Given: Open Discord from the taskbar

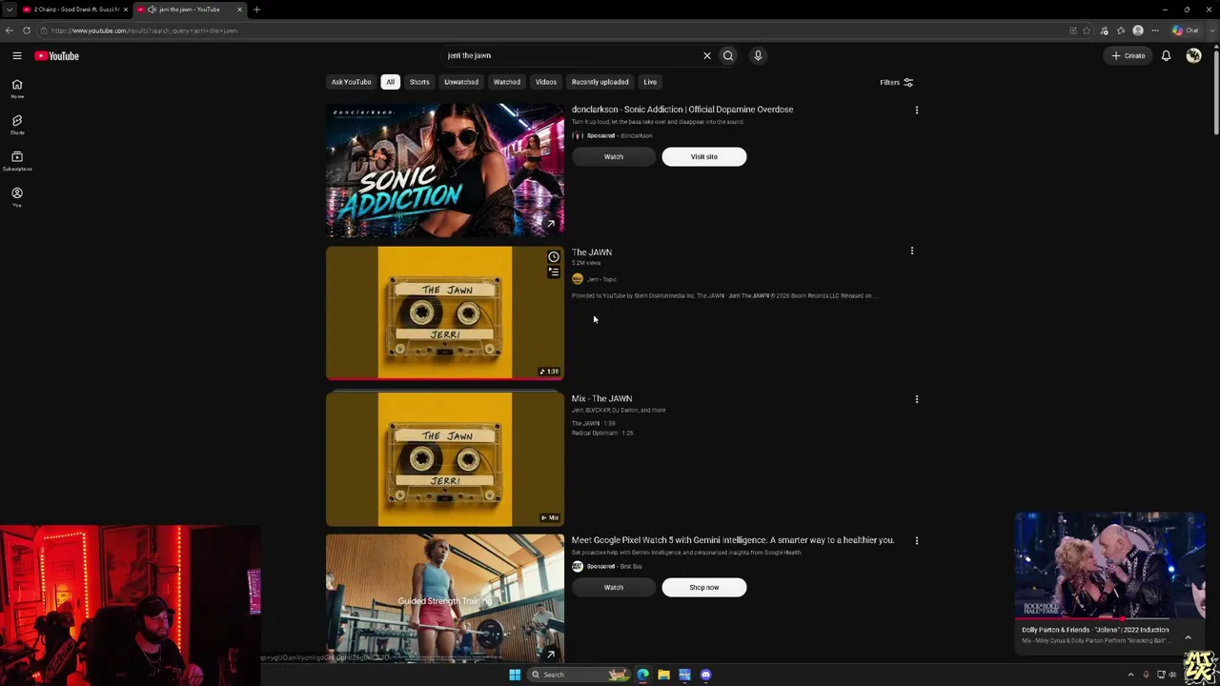Looking at the screenshot, I should 705,675.
